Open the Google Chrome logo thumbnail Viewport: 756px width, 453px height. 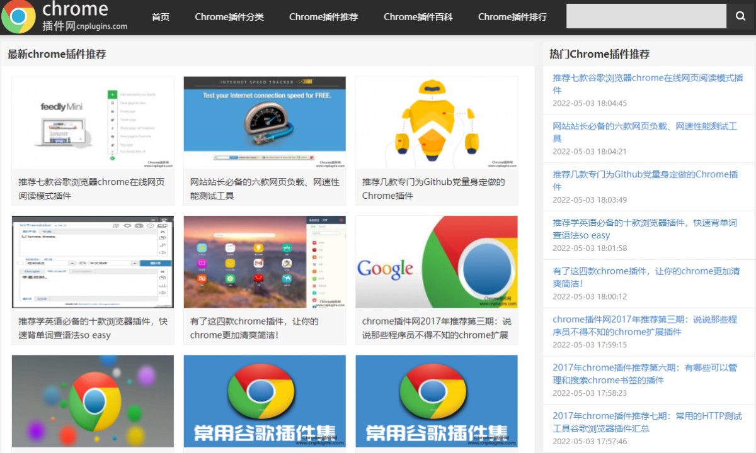(x=437, y=262)
